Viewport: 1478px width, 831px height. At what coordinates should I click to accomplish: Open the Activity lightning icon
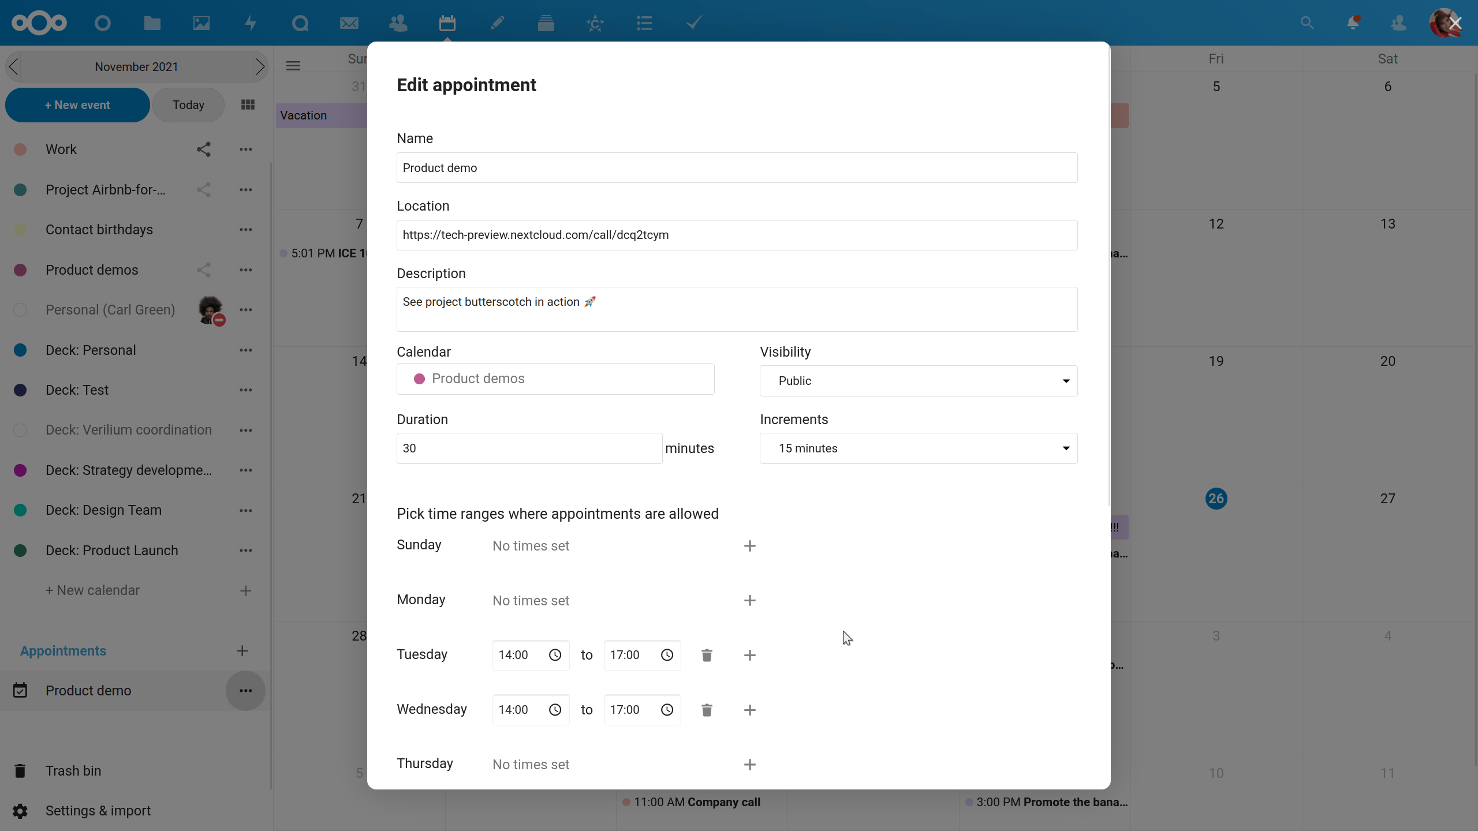251,23
